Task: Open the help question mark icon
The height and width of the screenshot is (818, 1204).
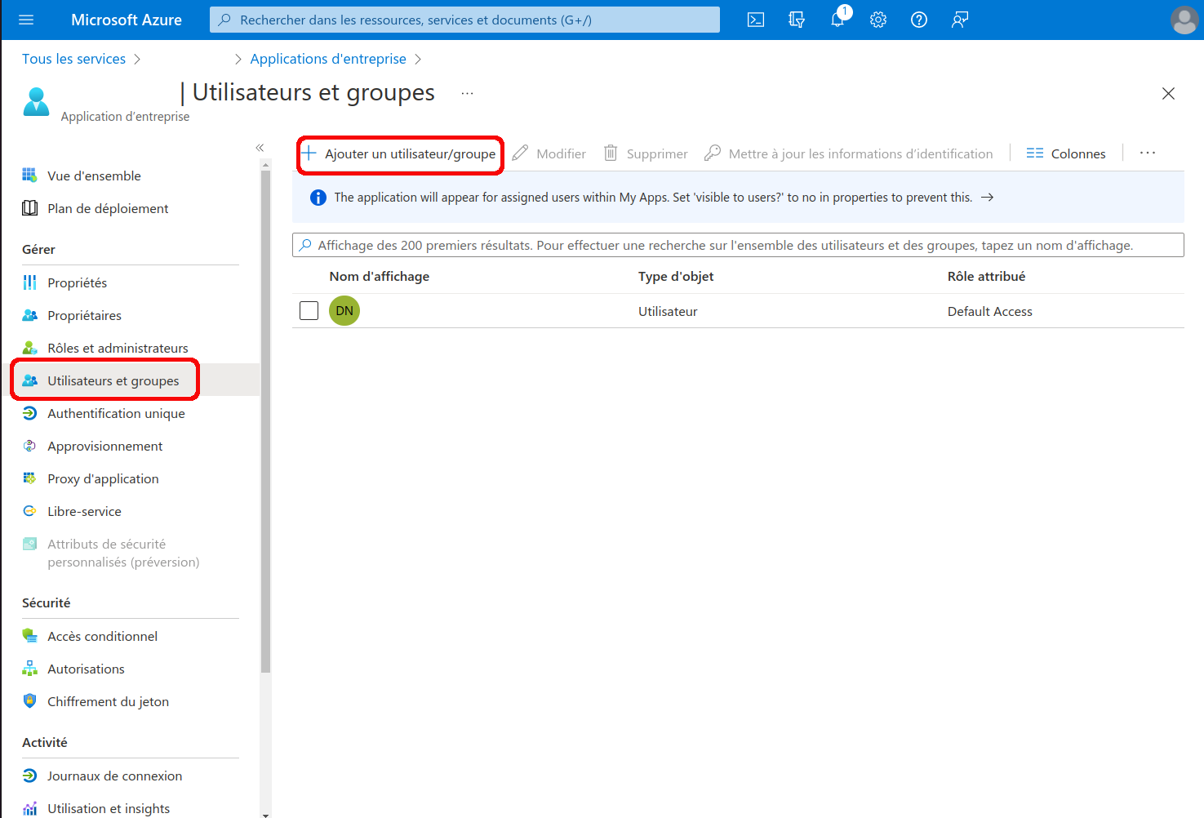Action: click(919, 20)
